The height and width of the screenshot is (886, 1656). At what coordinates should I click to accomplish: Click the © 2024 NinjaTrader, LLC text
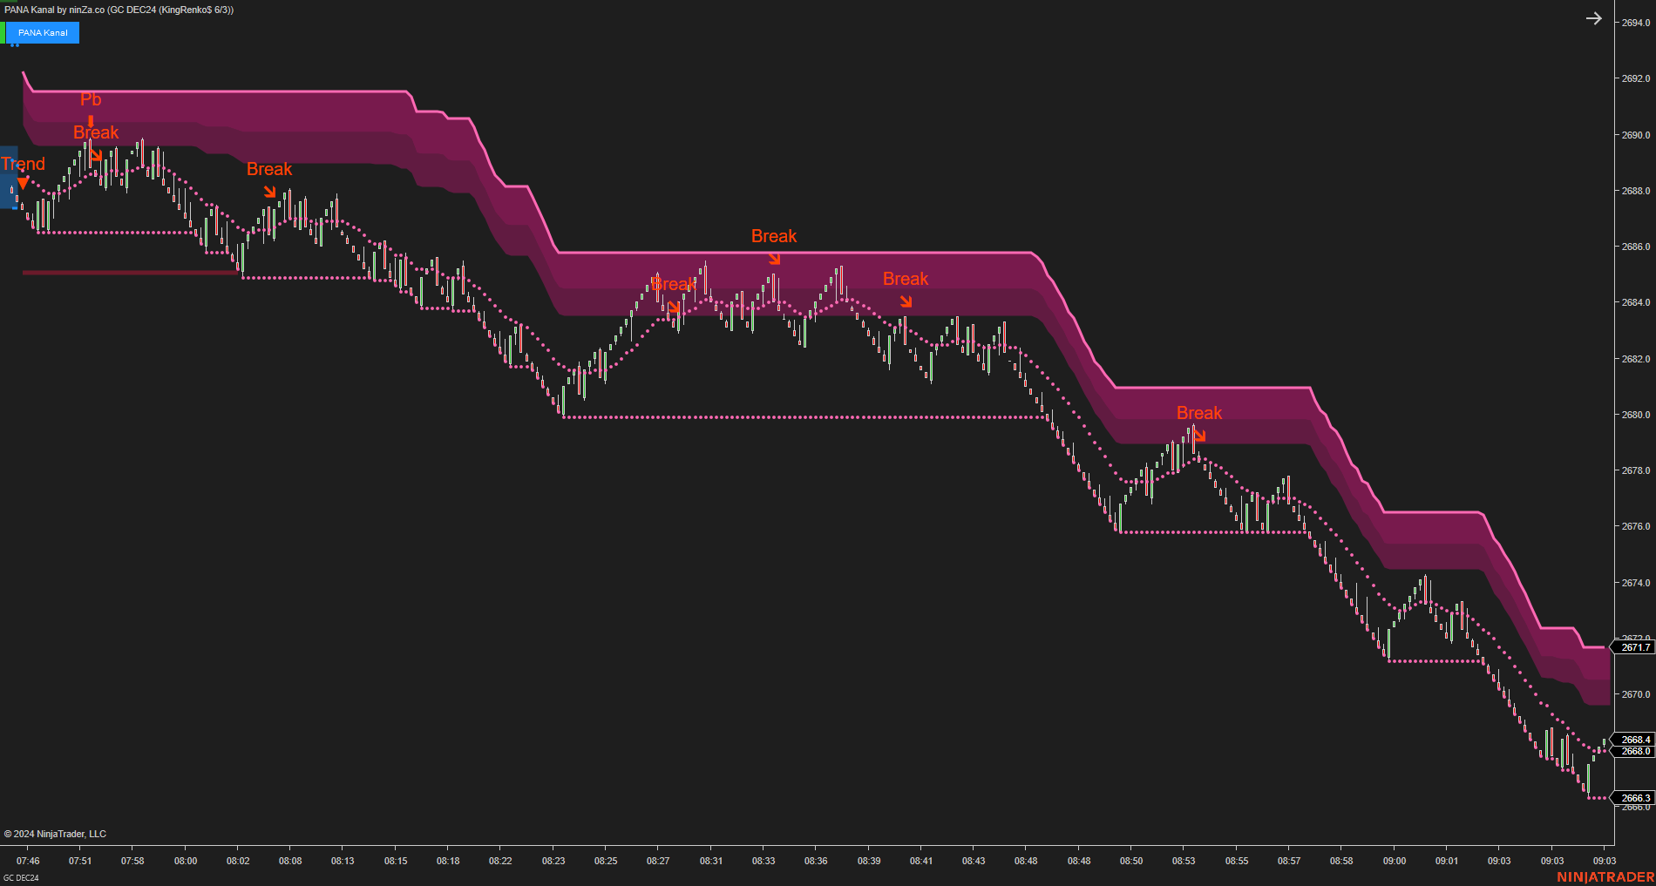click(57, 834)
